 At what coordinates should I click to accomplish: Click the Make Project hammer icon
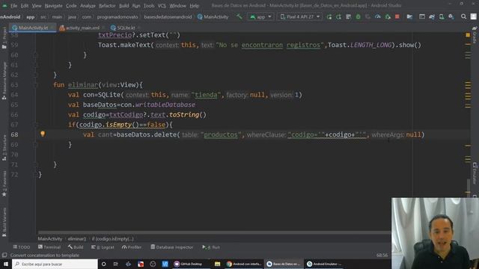tap(239, 16)
